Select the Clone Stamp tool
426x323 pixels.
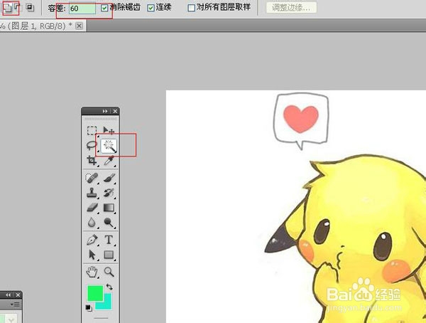click(92, 193)
